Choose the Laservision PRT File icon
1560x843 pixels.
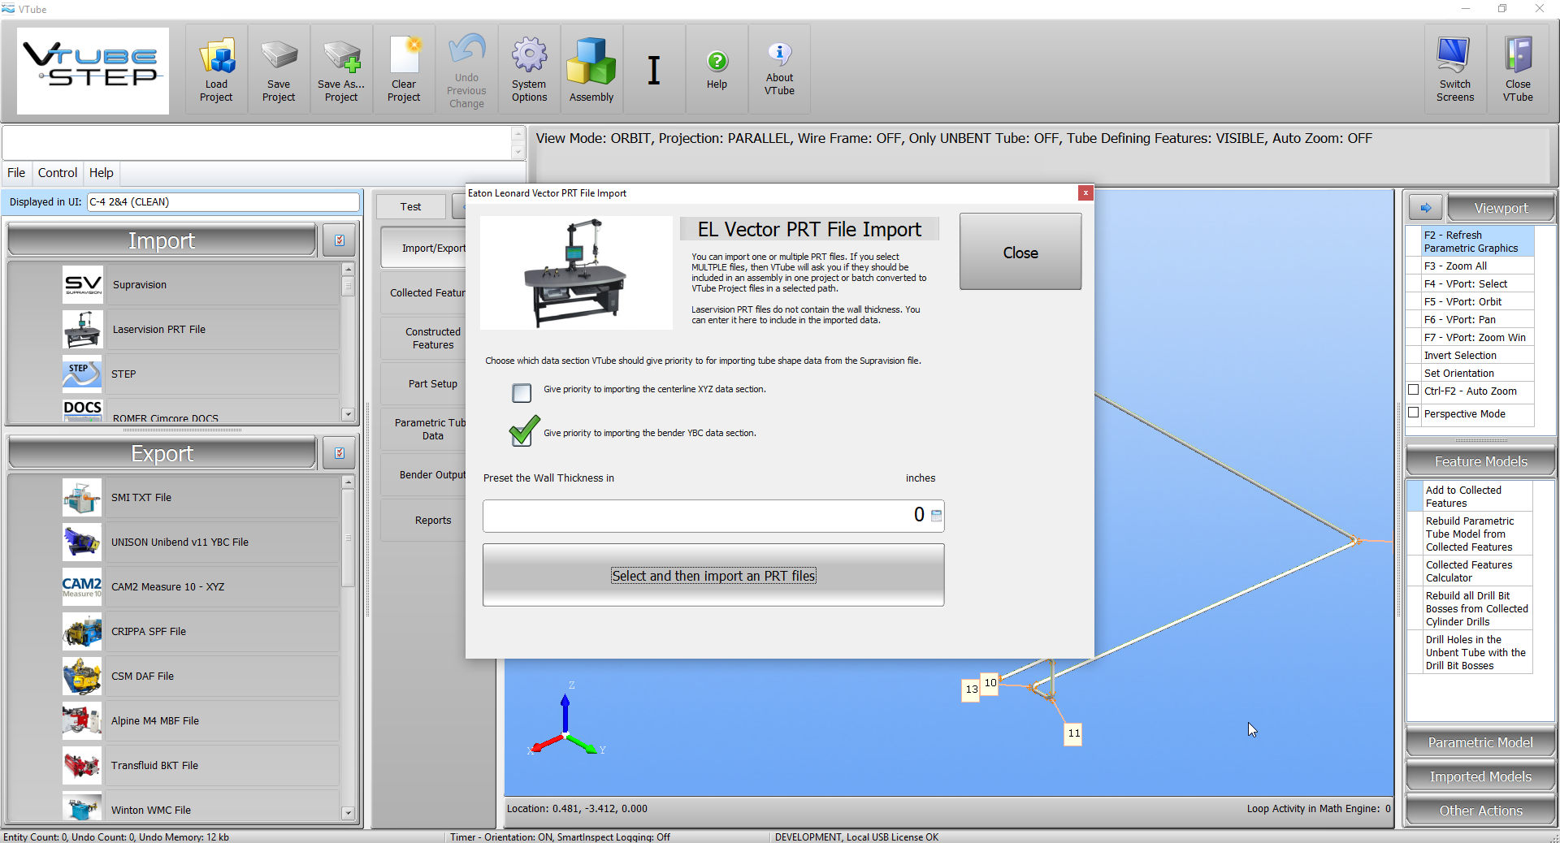[x=83, y=330]
